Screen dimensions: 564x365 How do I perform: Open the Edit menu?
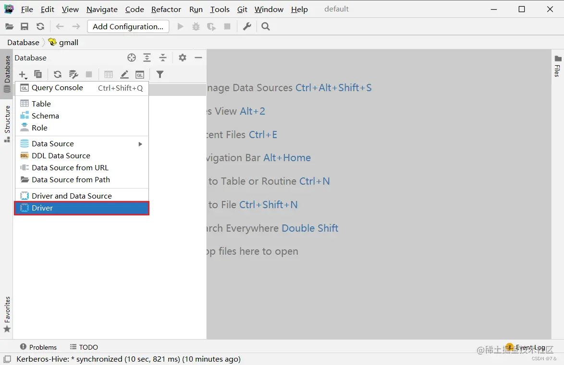tap(48, 9)
